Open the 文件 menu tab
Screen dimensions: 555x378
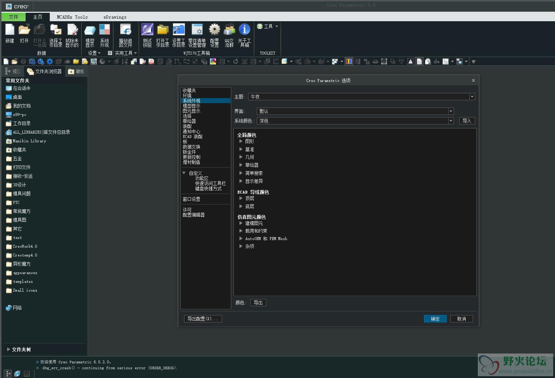coord(14,17)
